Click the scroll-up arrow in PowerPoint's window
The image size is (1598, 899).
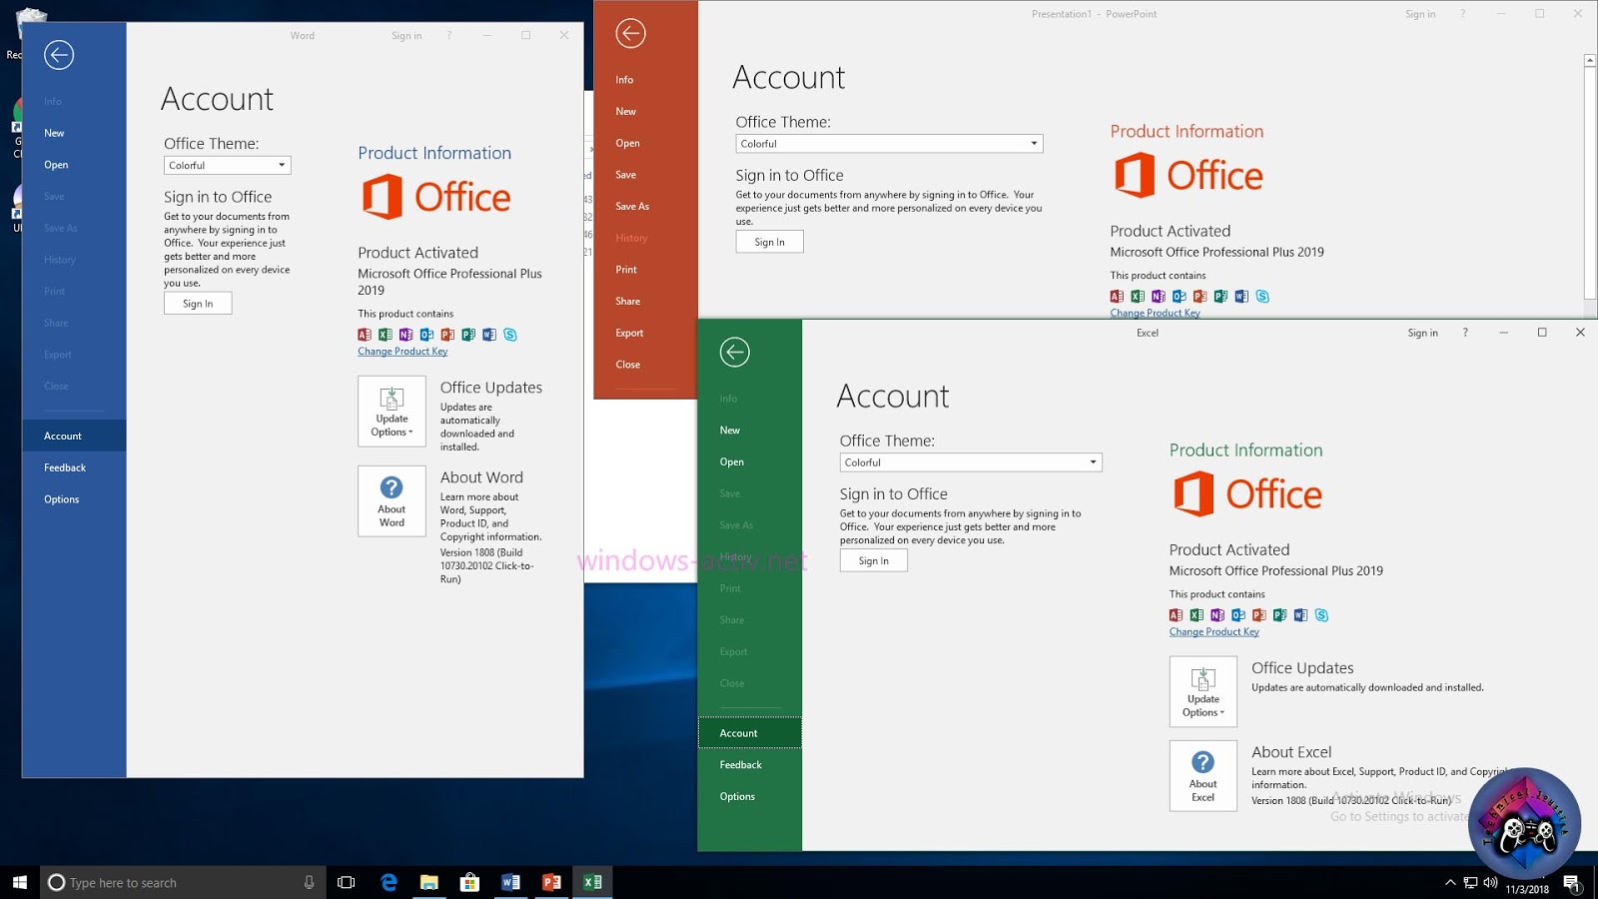pos(1590,61)
